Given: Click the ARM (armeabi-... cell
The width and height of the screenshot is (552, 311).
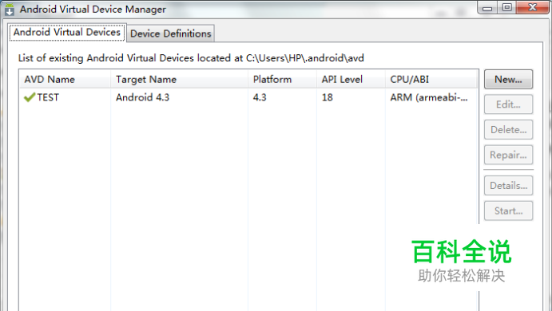Looking at the screenshot, I should point(429,97).
